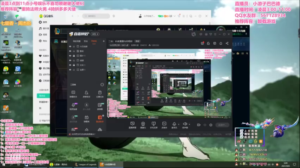
Task: Click the padlock icon above the preview
Action: pos(208,43)
